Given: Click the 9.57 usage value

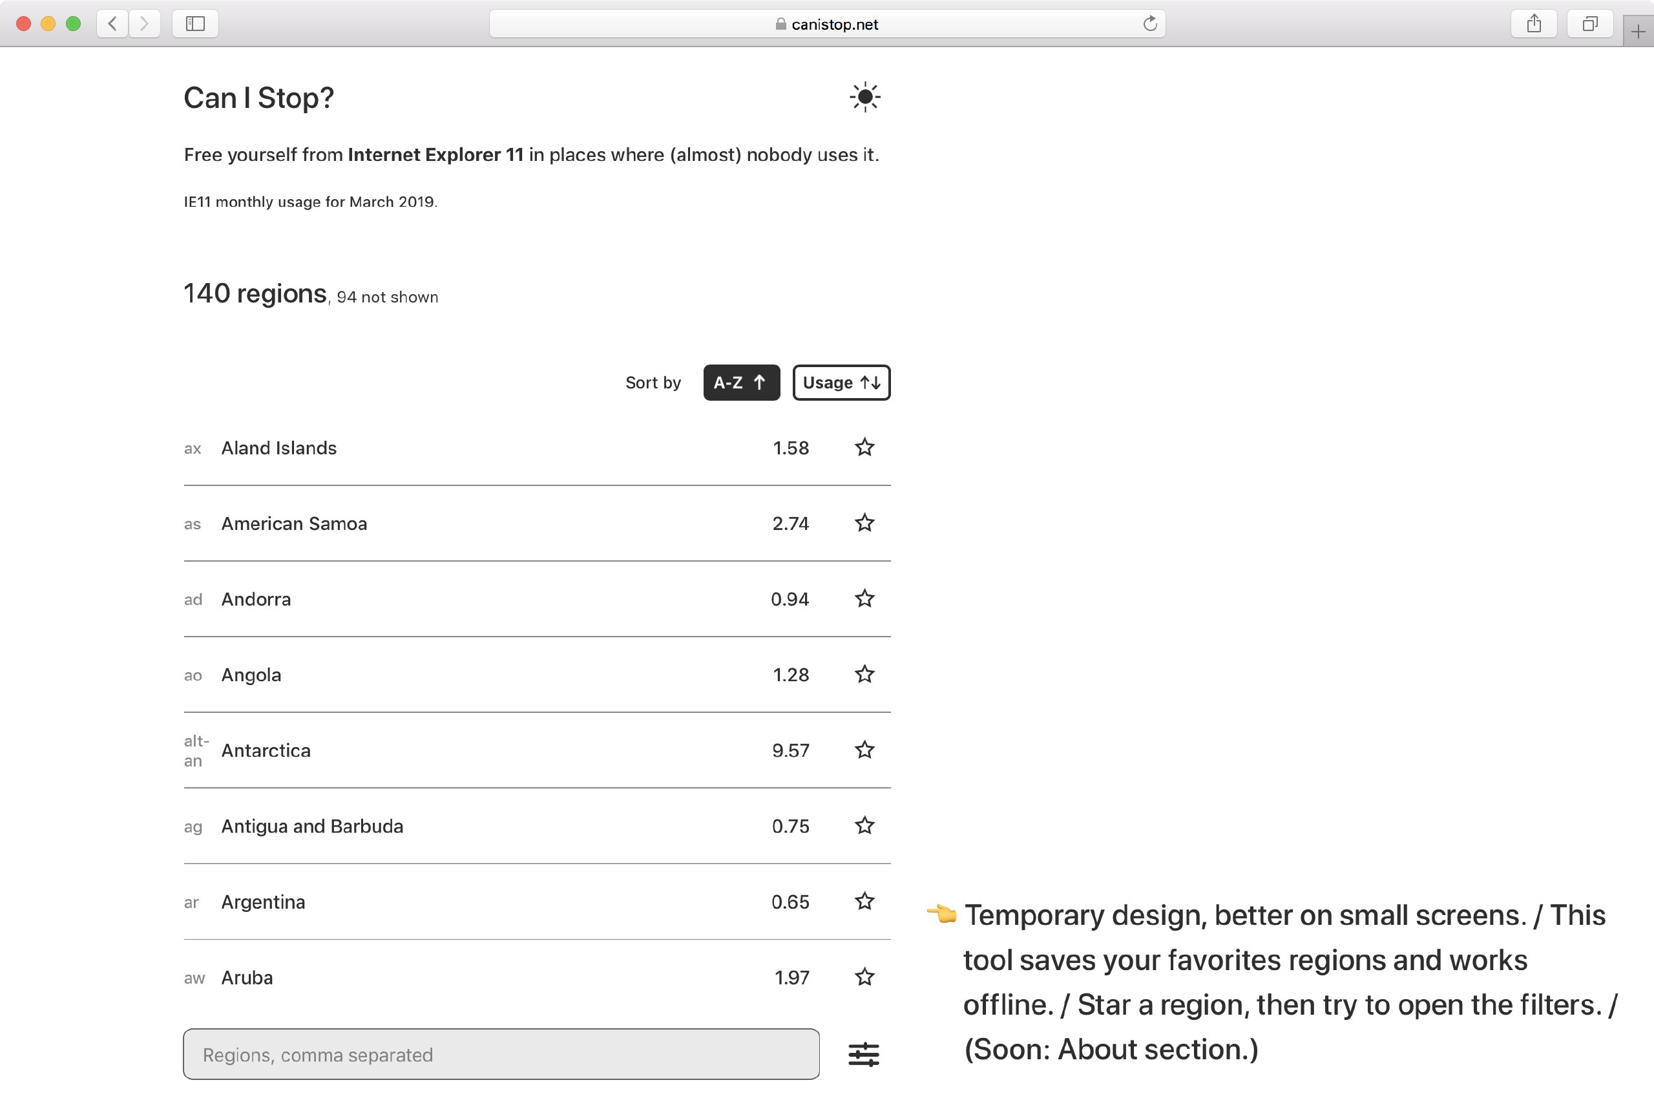Looking at the screenshot, I should click(x=791, y=750).
